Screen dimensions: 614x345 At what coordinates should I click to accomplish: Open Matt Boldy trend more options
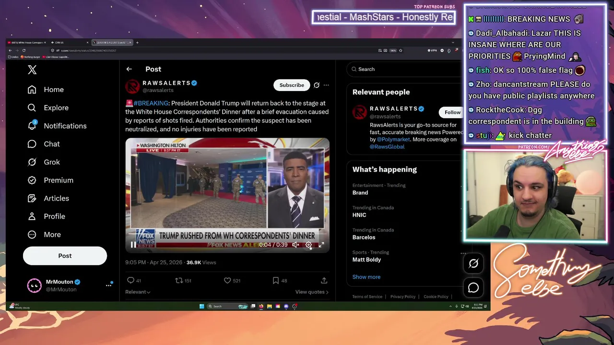point(463,253)
